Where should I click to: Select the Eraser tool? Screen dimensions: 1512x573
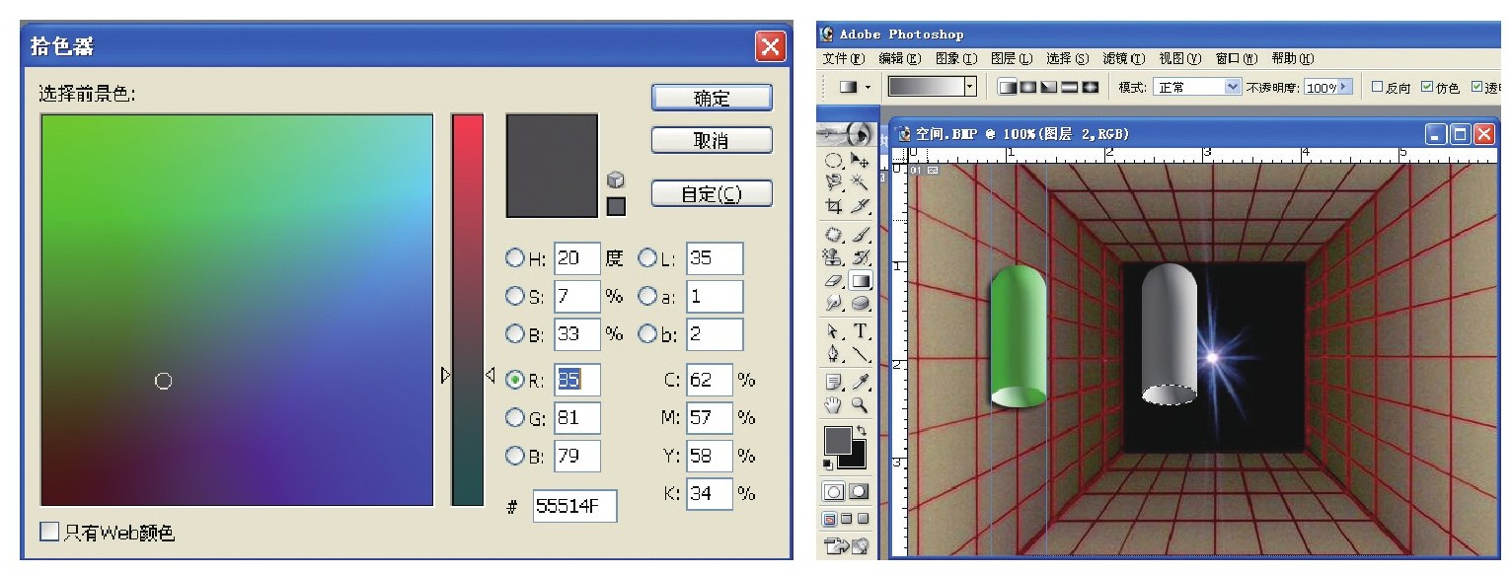coord(835,282)
